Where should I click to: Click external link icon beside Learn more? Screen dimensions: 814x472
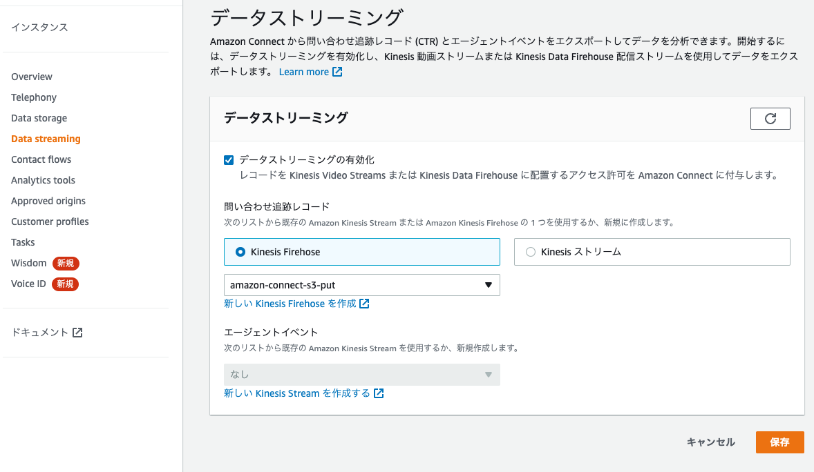click(x=337, y=72)
